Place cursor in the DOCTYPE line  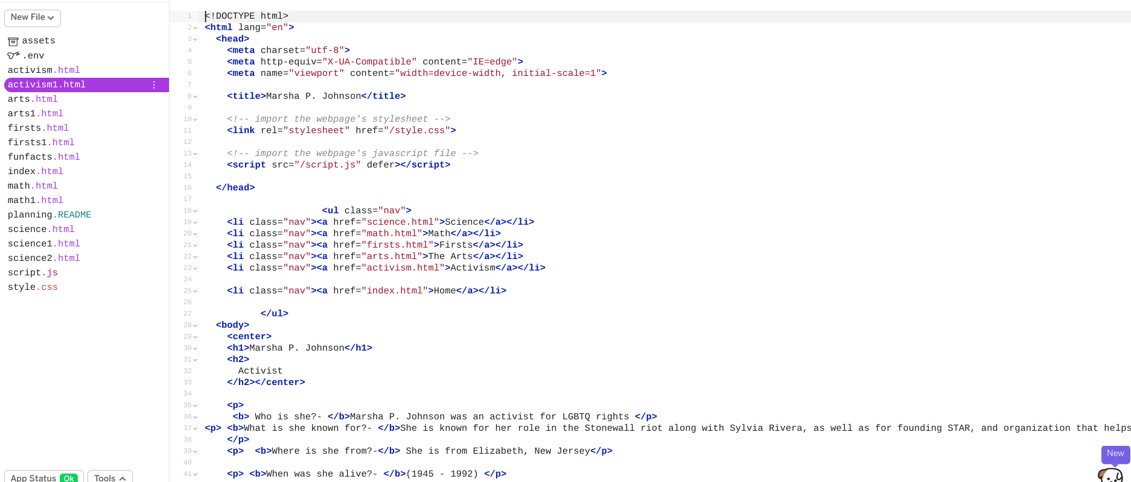(x=247, y=16)
